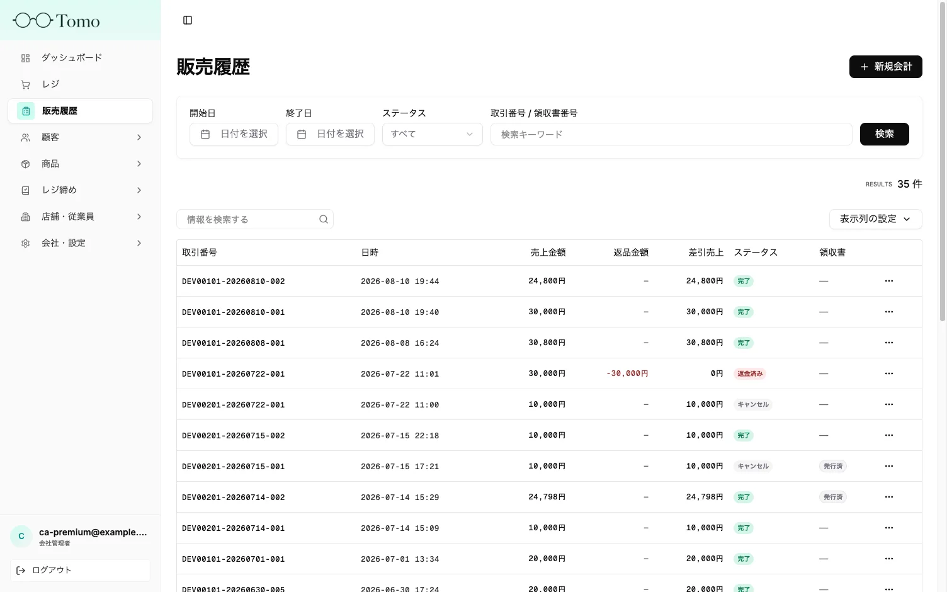Click the magnifier icon in table search

coord(324,219)
